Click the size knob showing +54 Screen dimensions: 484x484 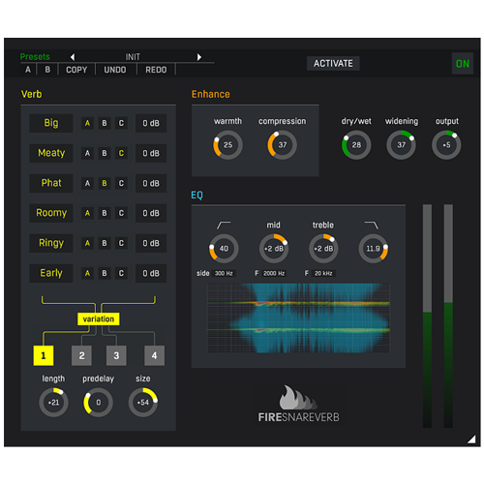pos(143,403)
